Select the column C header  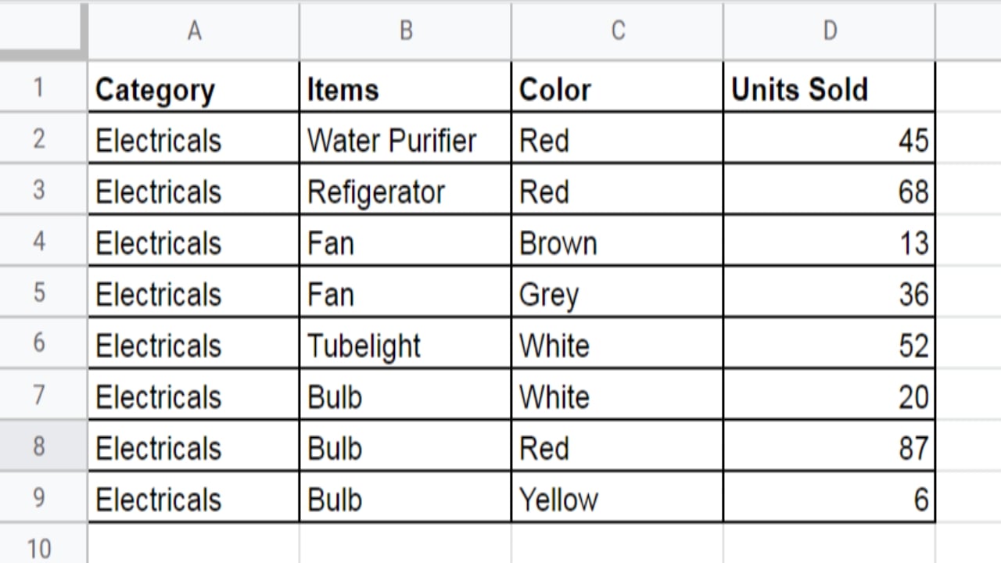[617, 30]
